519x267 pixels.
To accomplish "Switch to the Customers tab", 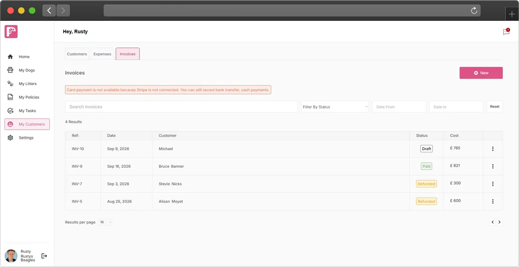I will pyautogui.click(x=77, y=54).
